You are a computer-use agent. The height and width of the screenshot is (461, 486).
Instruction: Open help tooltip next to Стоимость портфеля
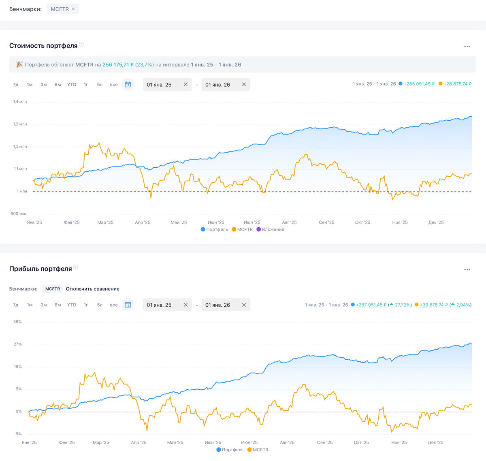tap(81, 44)
